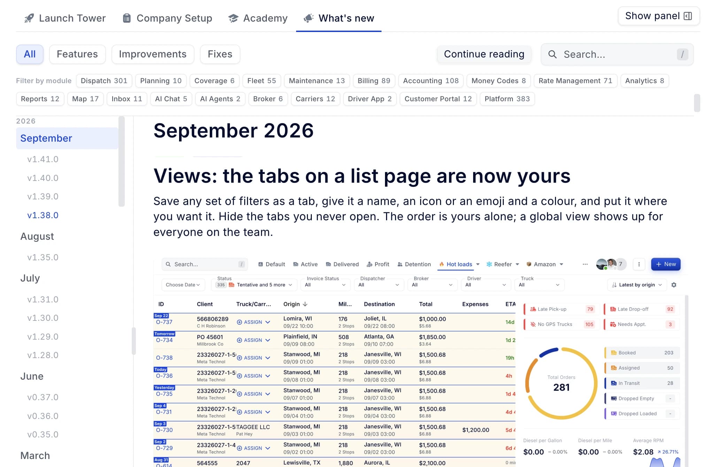Screen dimensions: 717x467
Task: Filter changelog by Fixes
Action: (x=220, y=54)
